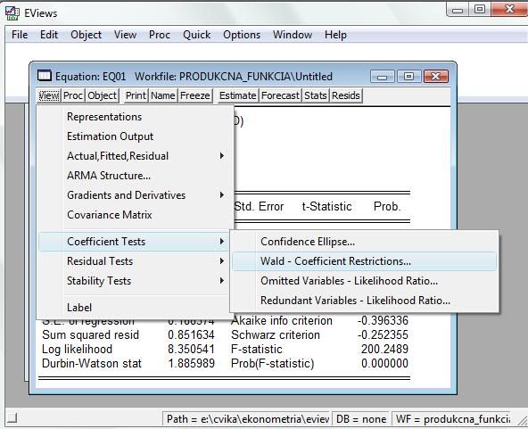Click the Resids button
This screenshot has height=429, width=528.
click(346, 95)
